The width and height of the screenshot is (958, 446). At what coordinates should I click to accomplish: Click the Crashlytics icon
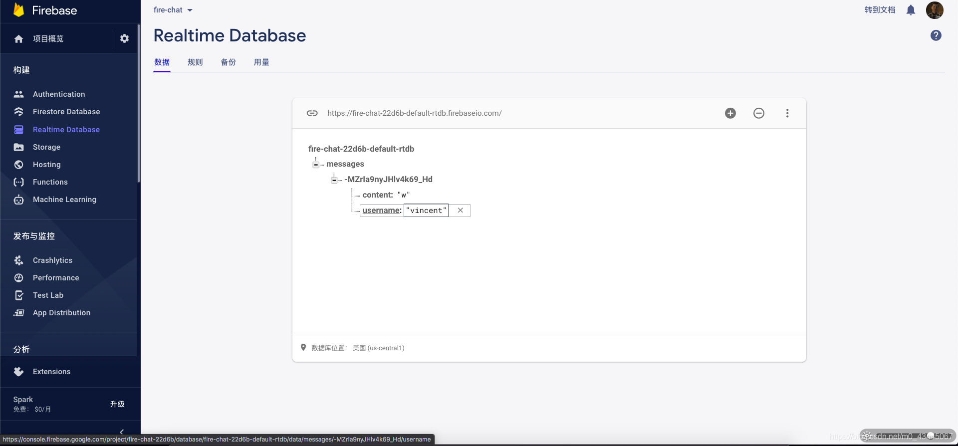(x=19, y=260)
